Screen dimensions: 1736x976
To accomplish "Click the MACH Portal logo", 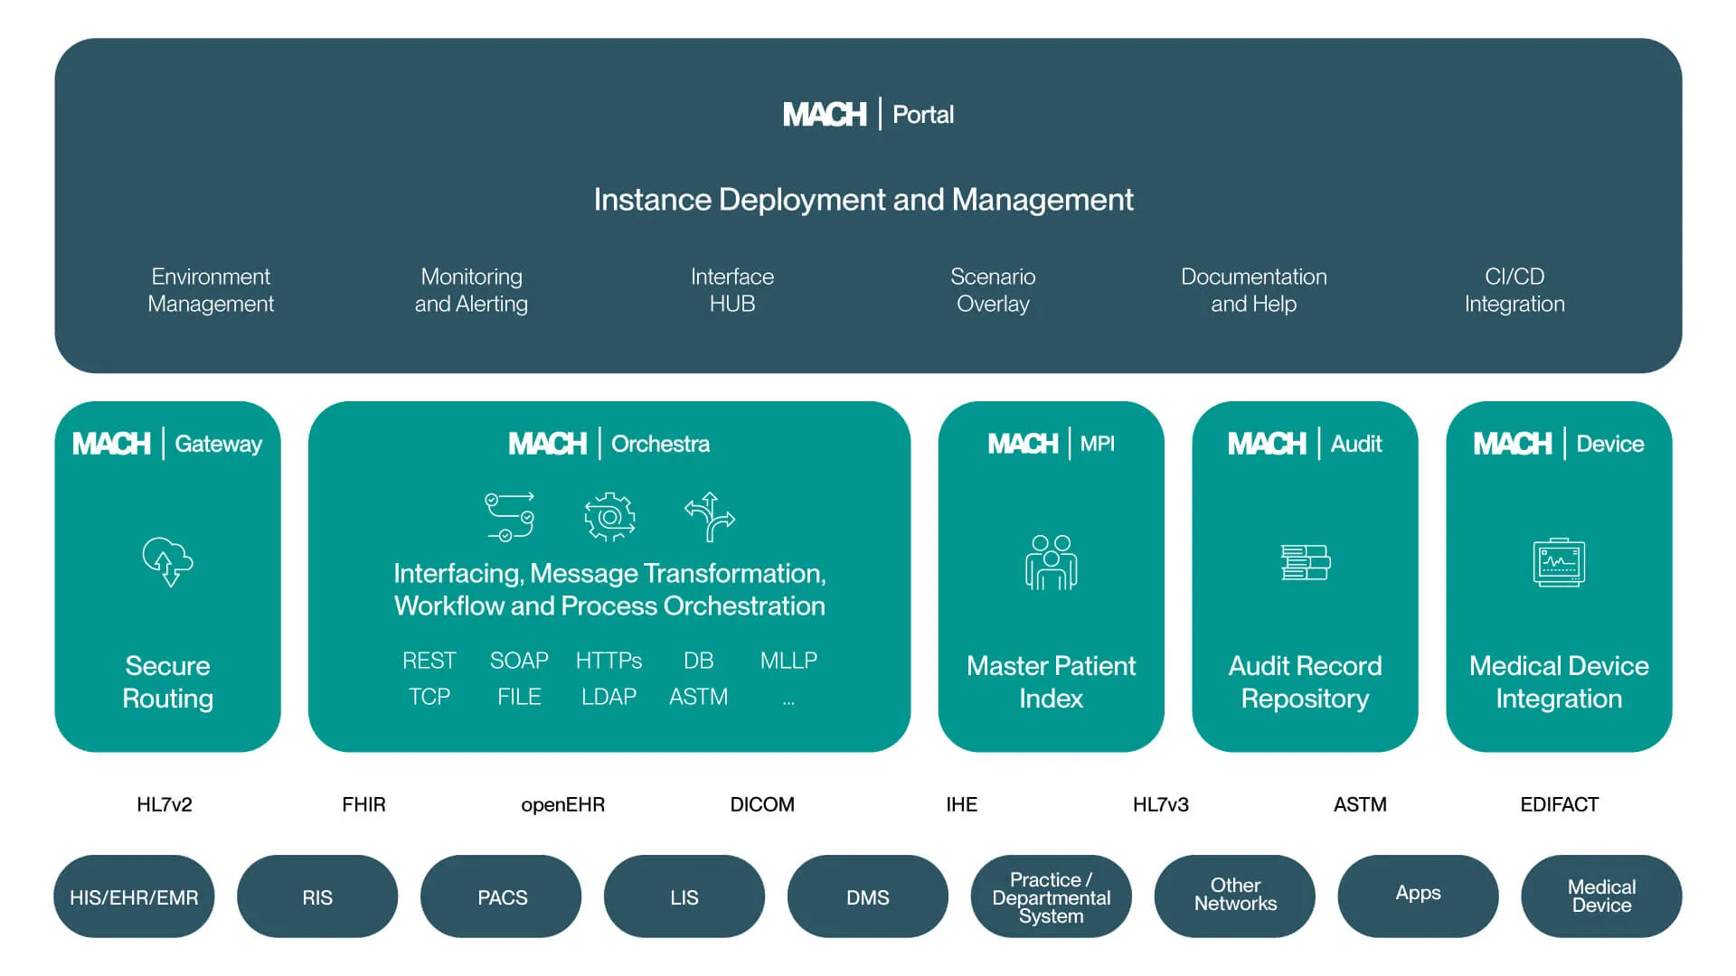I will [x=868, y=115].
